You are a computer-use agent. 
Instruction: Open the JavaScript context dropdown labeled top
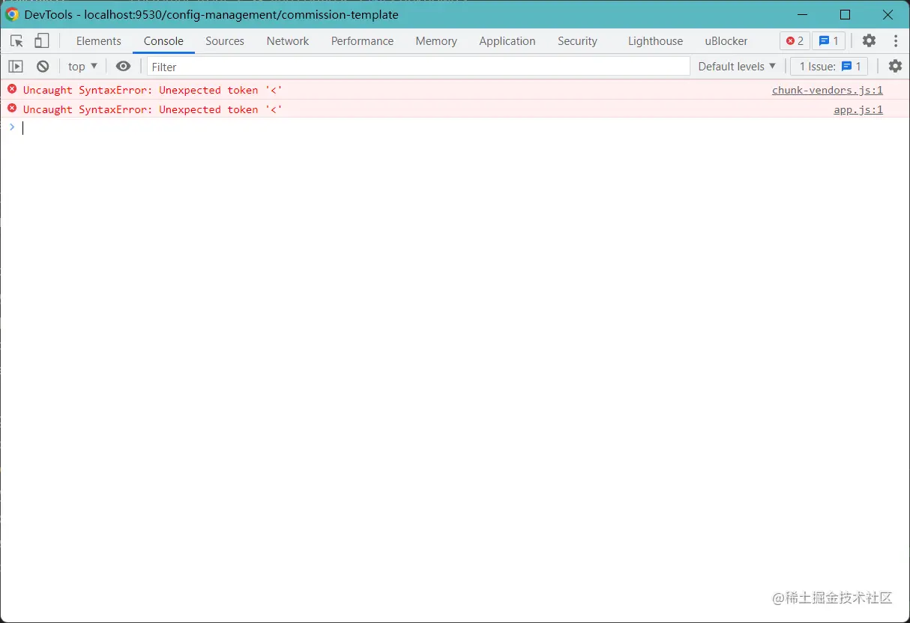coord(82,66)
